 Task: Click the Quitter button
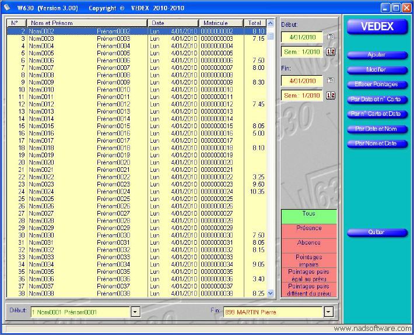coord(377,232)
